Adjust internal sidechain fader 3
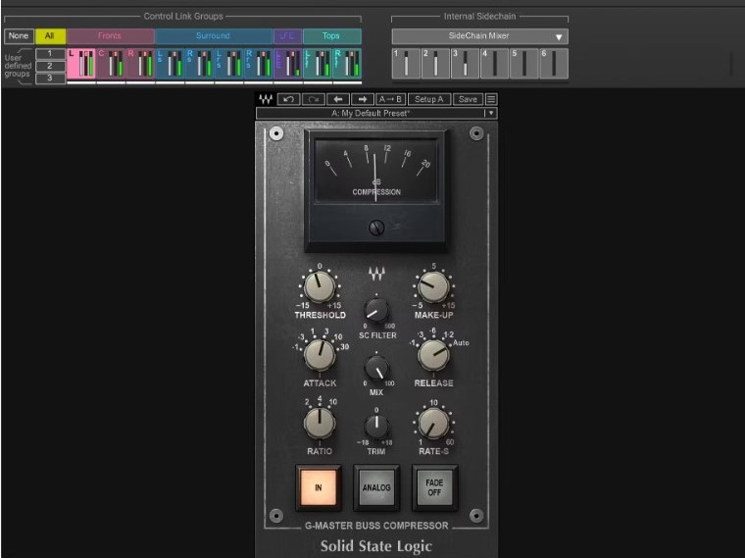Viewport: 745px width, 558px height. (466, 63)
